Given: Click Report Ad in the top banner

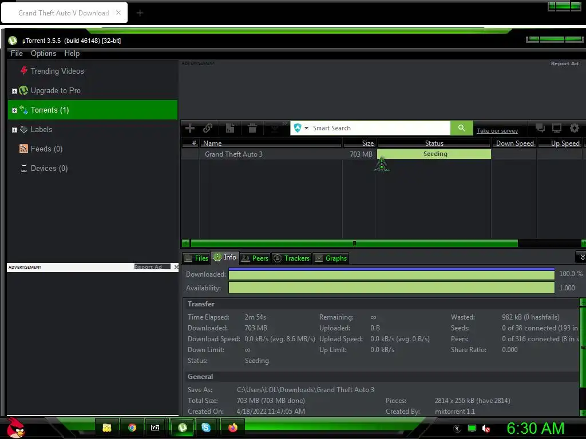Looking at the screenshot, I should pyautogui.click(x=564, y=63).
